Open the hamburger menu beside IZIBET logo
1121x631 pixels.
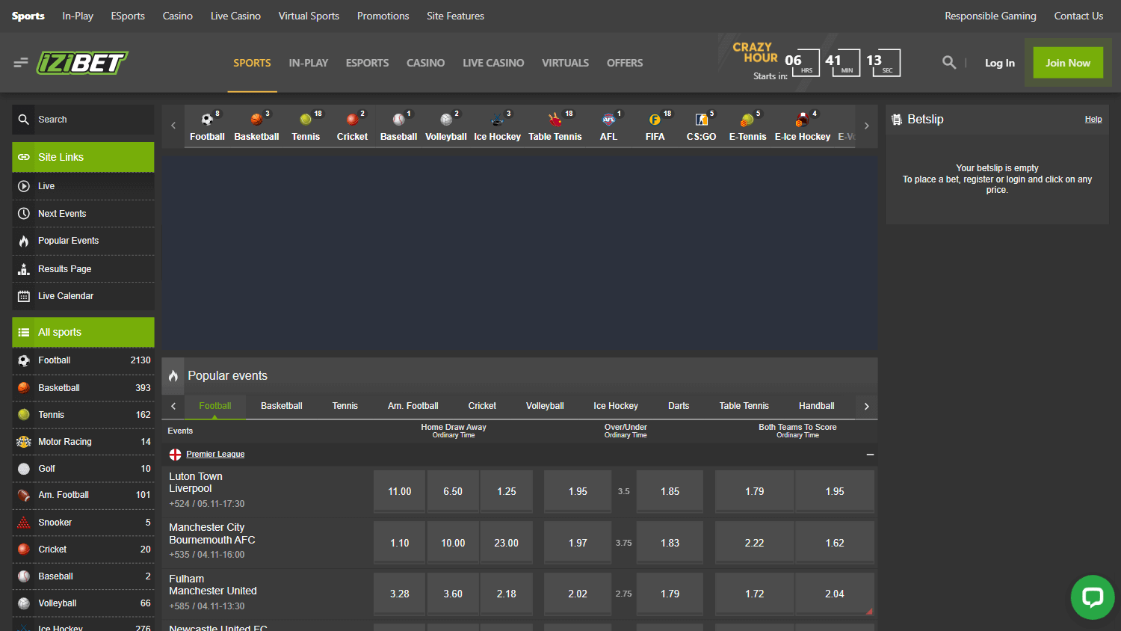click(x=21, y=63)
